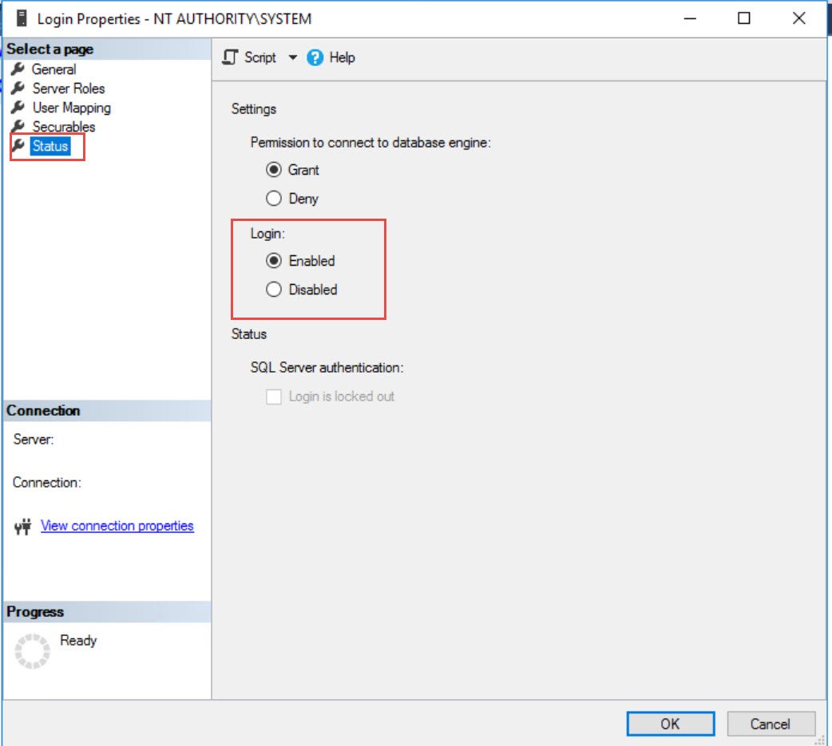832x746 pixels.
Task: Click the wrench icon beside User Mapping
Action: tap(18, 108)
